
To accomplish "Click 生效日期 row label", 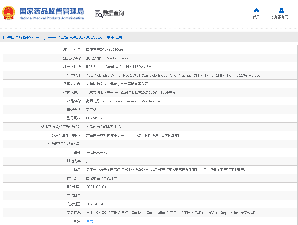I will pos(74,195).
